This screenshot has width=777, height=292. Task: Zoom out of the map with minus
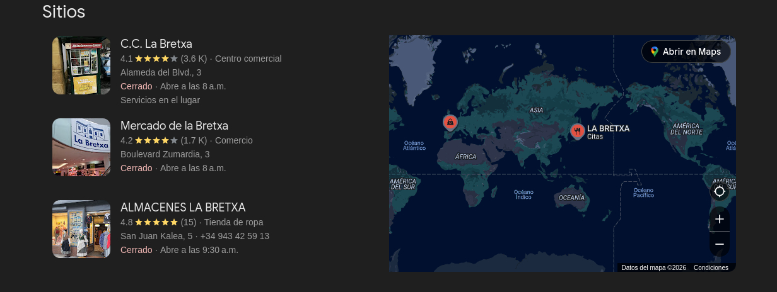coord(720,244)
